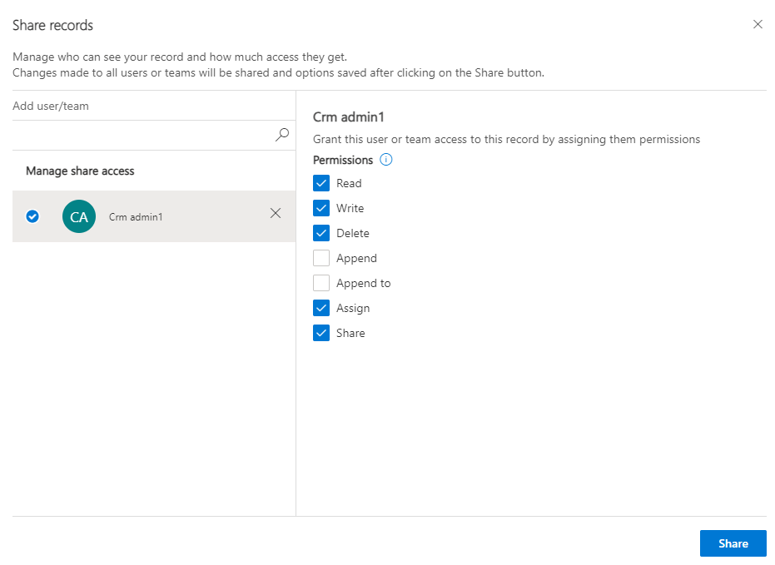This screenshot has height=565, width=775.
Task: Turn off the Share permission checkbox
Action: pyautogui.click(x=321, y=333)
